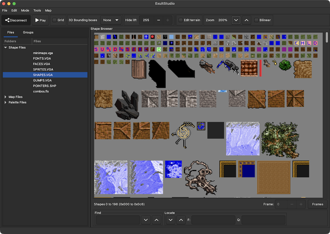
Task: Switch to the Groups tab
Action: (x=28, y=32)
